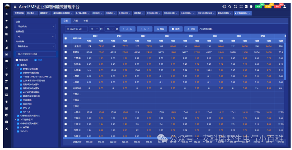The height and width of the screenshot is (150, 292).
Task: Click the home icon in left sidebar
Action: (6, 14)
